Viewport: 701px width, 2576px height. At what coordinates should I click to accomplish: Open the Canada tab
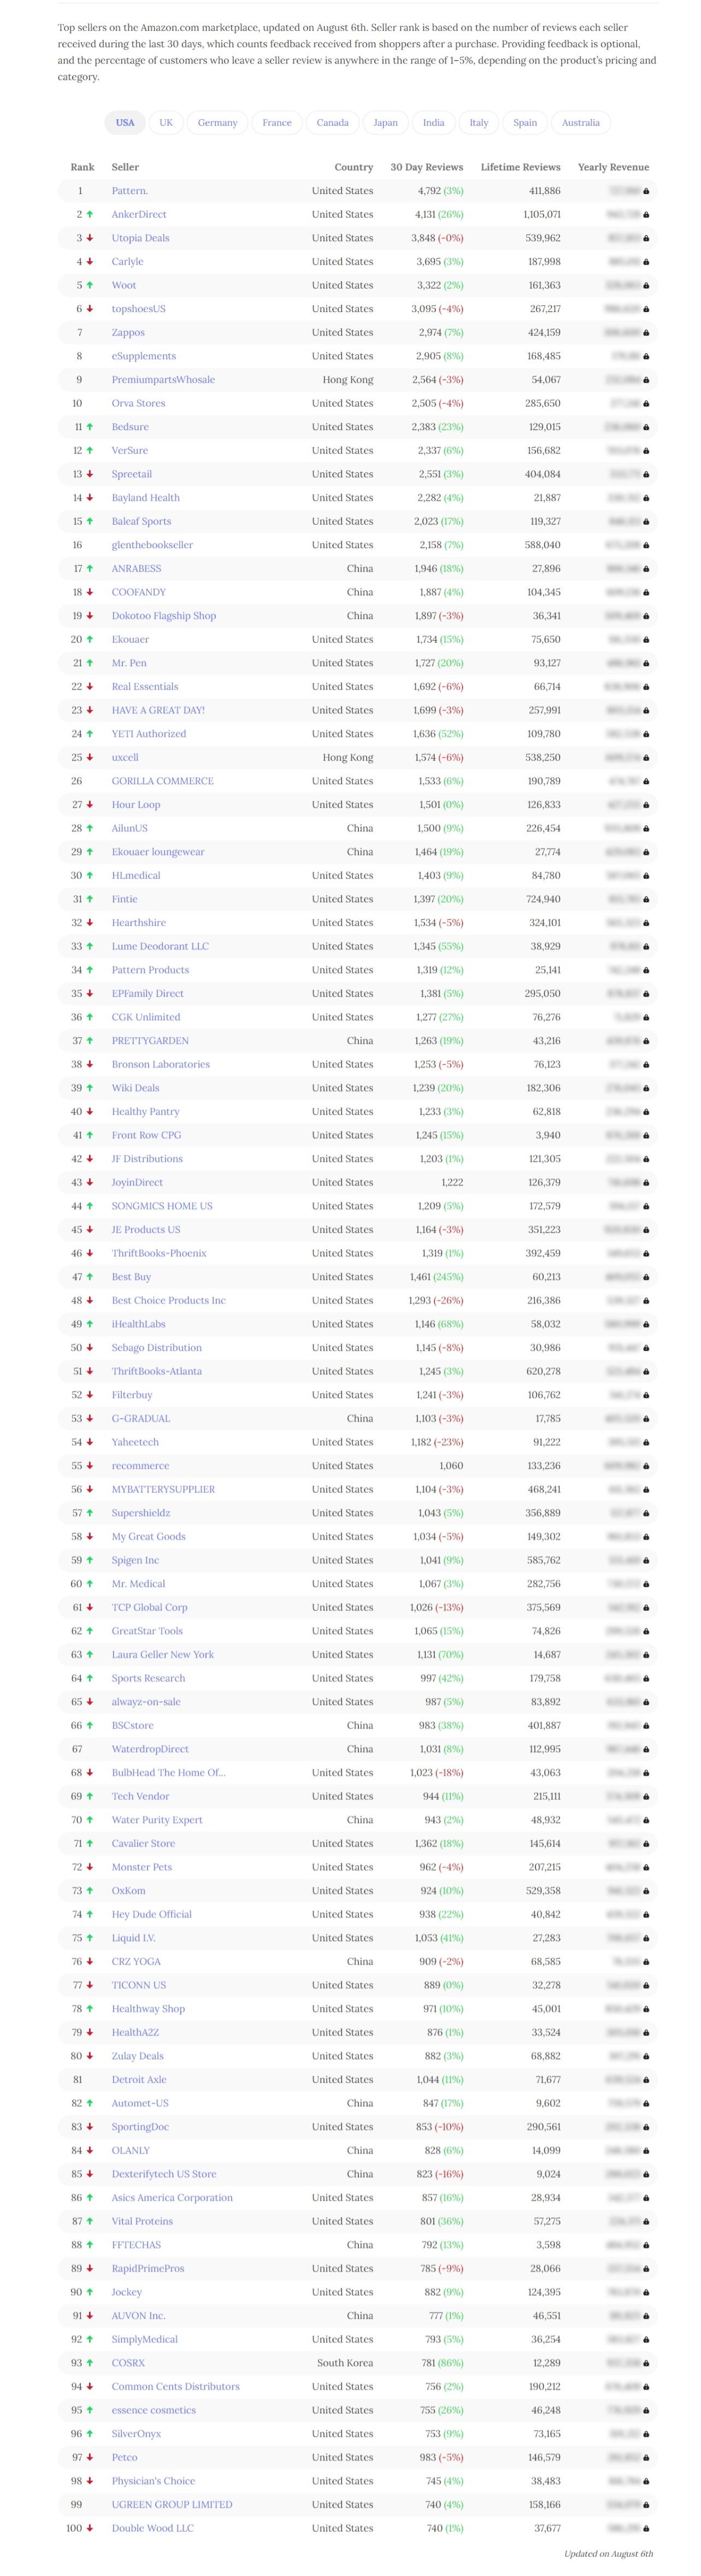tap(333, 123)
